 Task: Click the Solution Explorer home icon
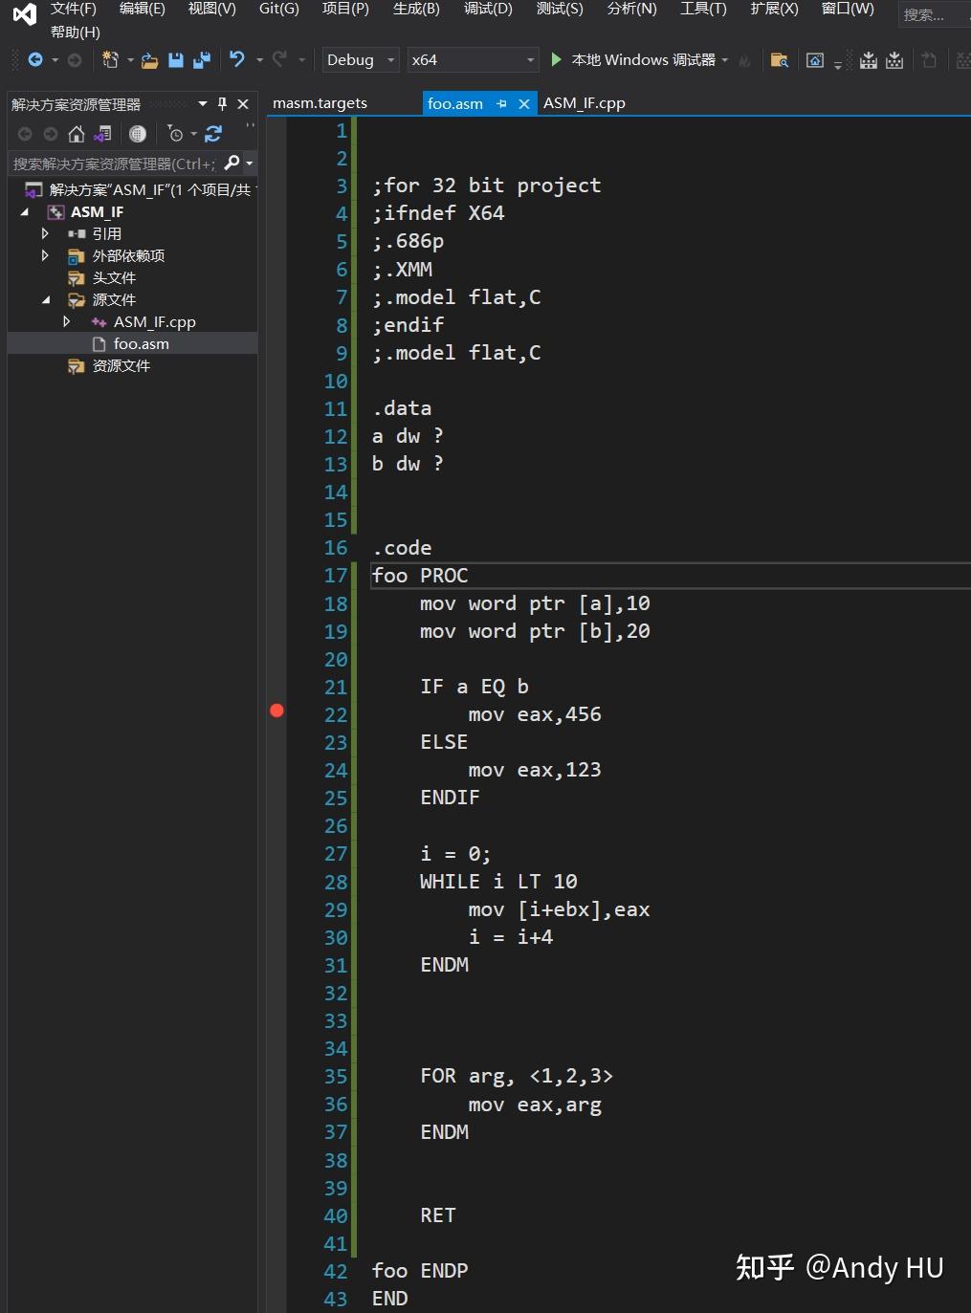tap(76, 134)
